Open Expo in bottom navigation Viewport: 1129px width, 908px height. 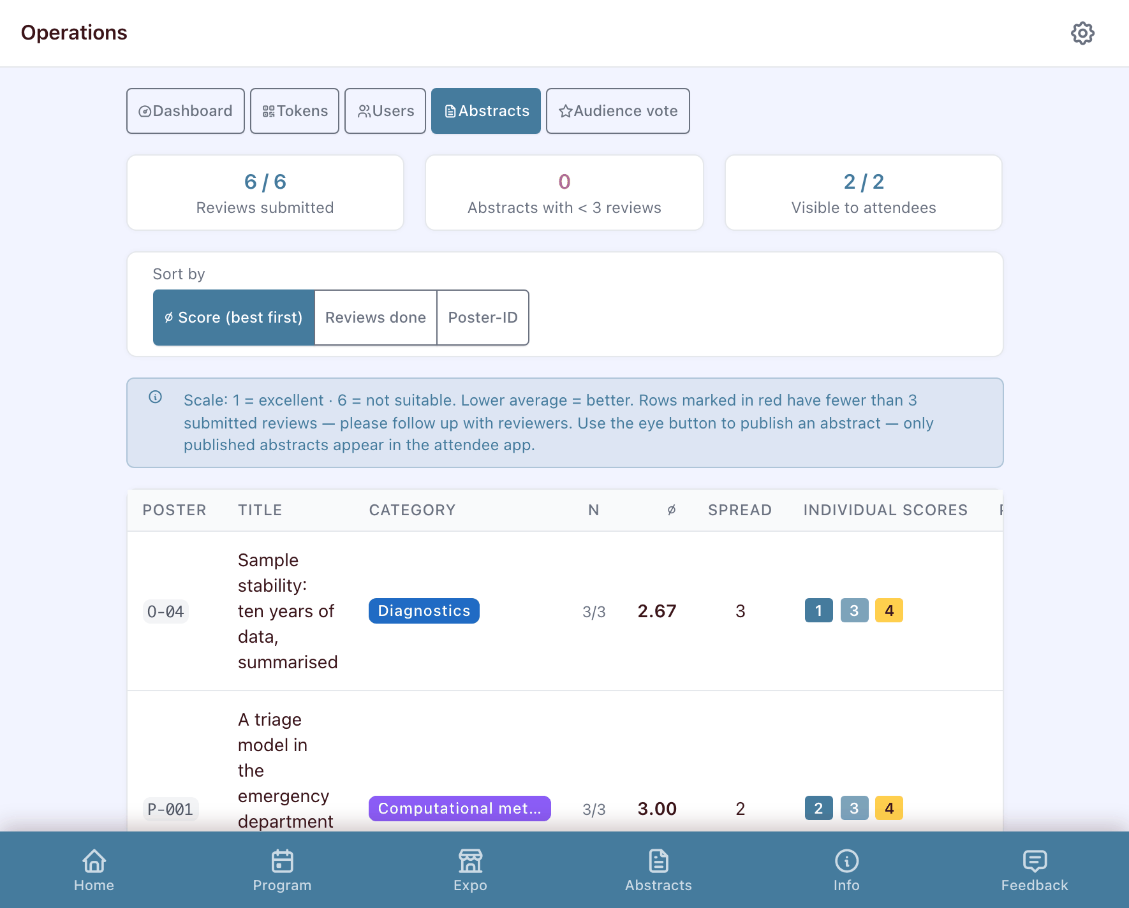pos(470,870)
